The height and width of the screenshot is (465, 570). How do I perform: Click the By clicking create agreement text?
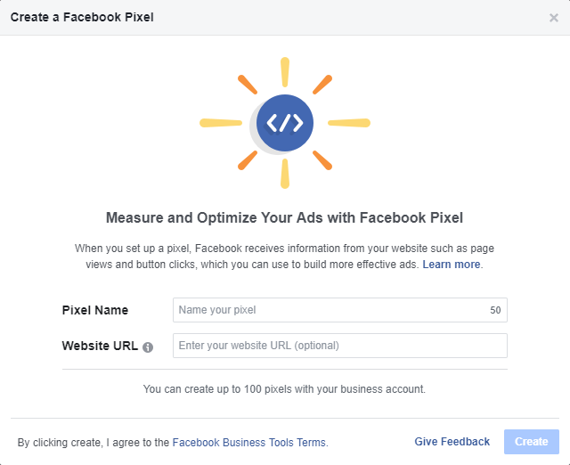(x=94, y=442)
